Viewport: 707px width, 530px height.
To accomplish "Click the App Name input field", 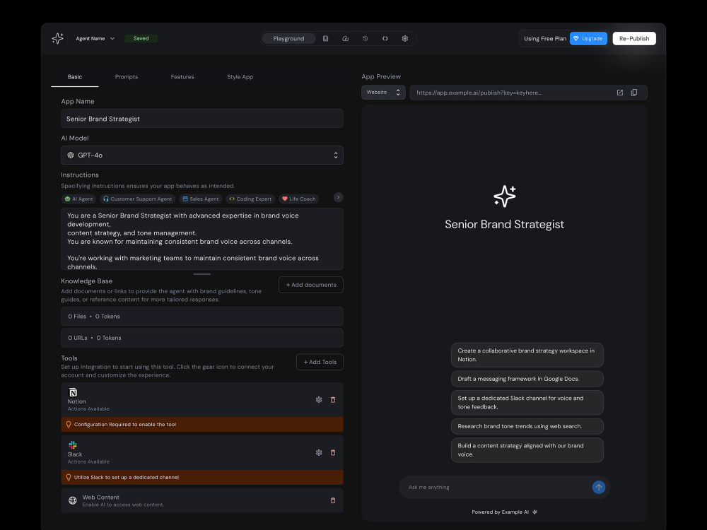I will click(x=202, y=119).
